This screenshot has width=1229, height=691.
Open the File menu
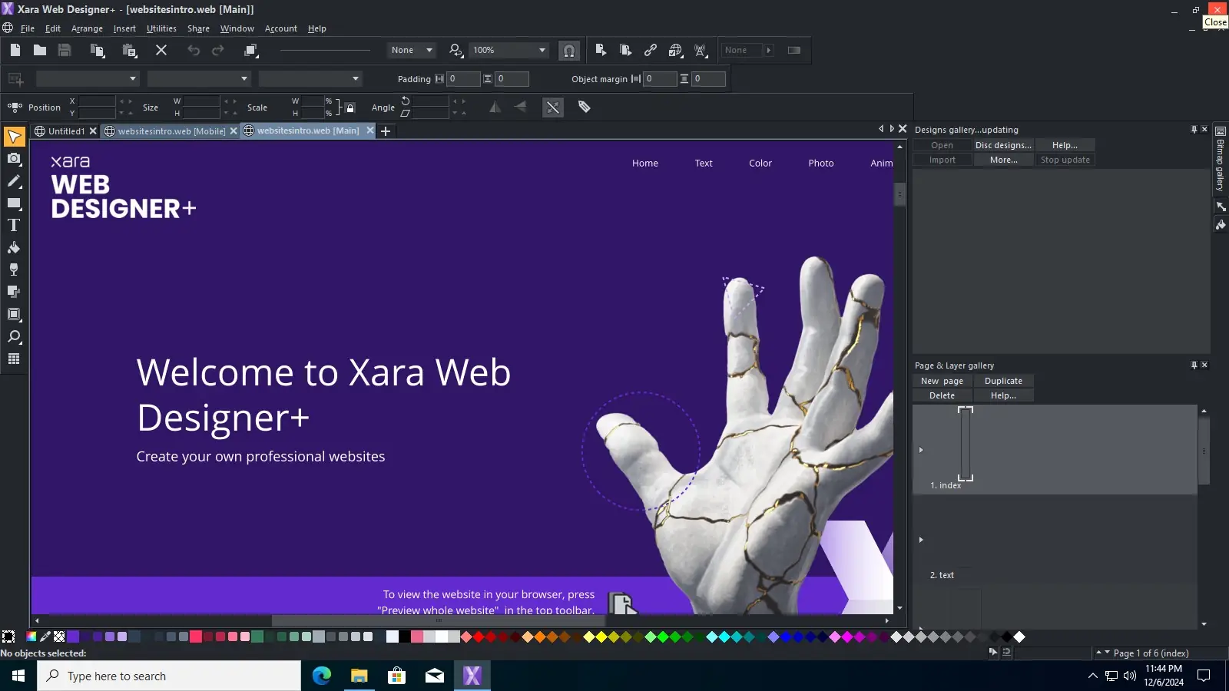tap(28, 28)
